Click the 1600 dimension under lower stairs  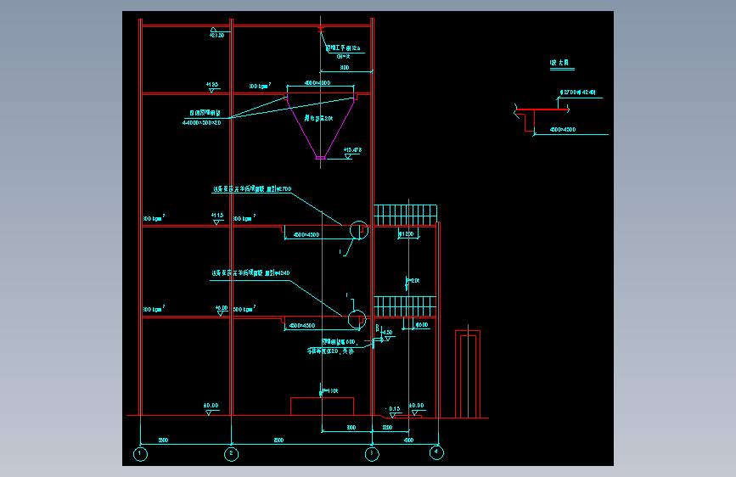422,325
